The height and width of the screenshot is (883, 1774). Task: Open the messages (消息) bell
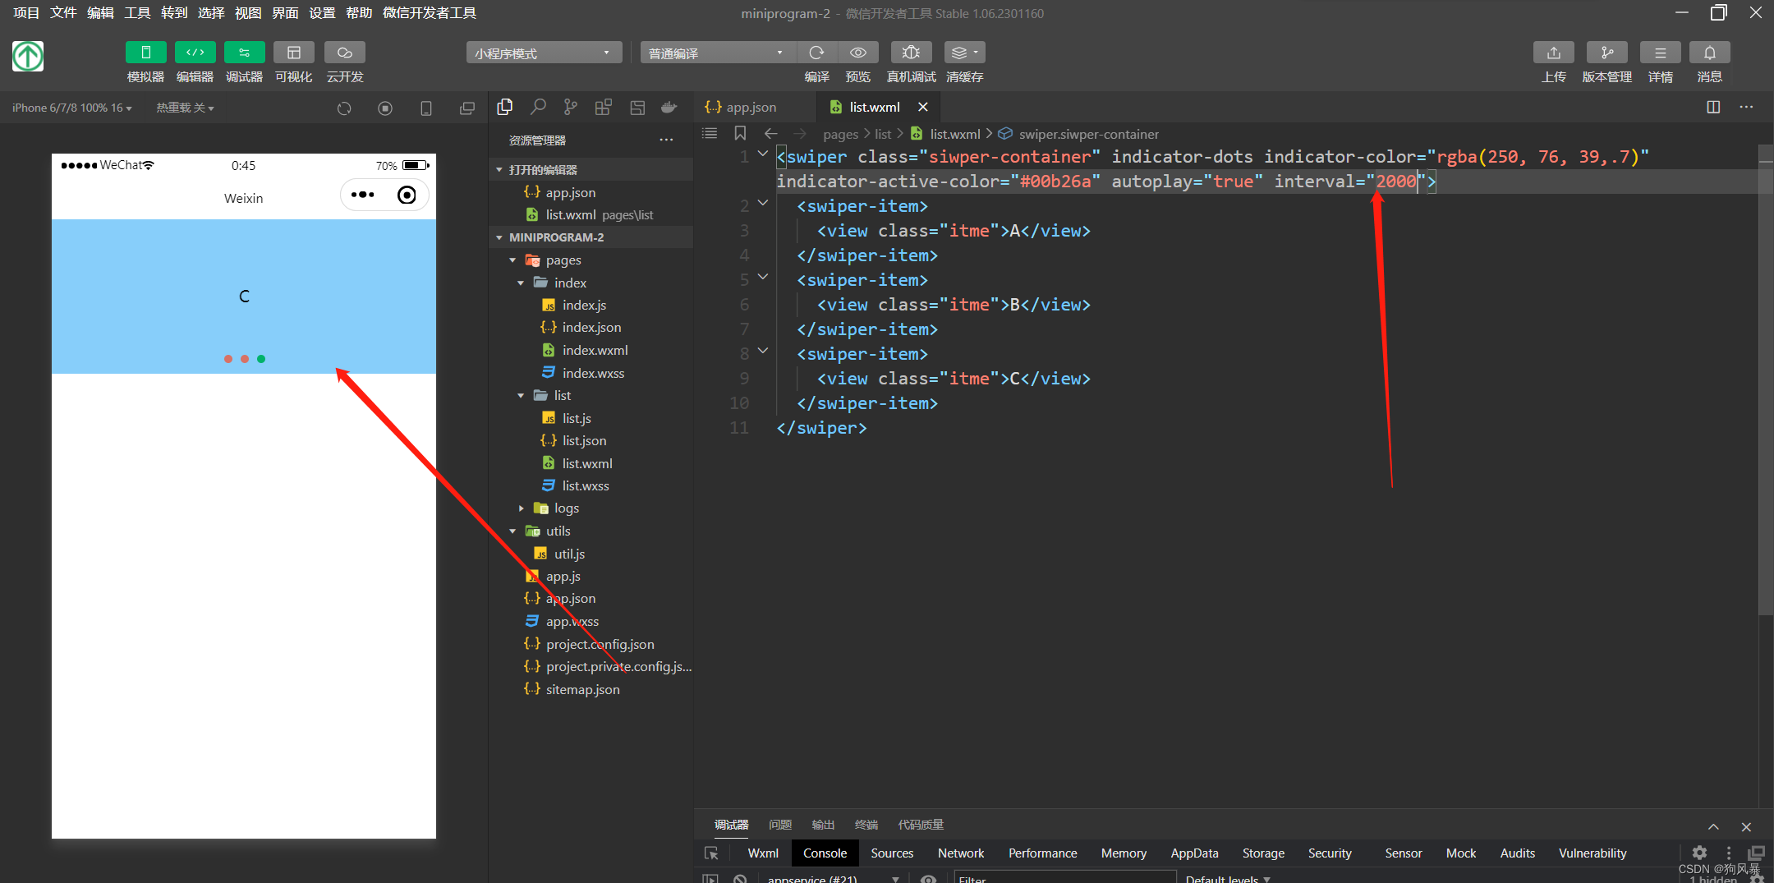tap(1709, 53)
